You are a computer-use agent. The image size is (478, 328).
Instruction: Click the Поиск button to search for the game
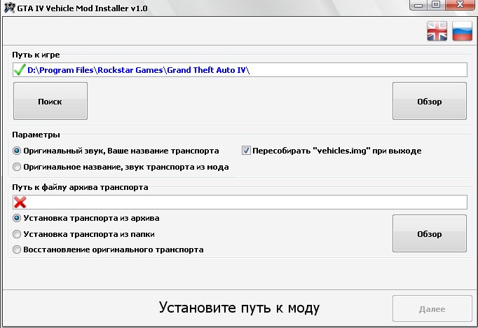point(50,101)
